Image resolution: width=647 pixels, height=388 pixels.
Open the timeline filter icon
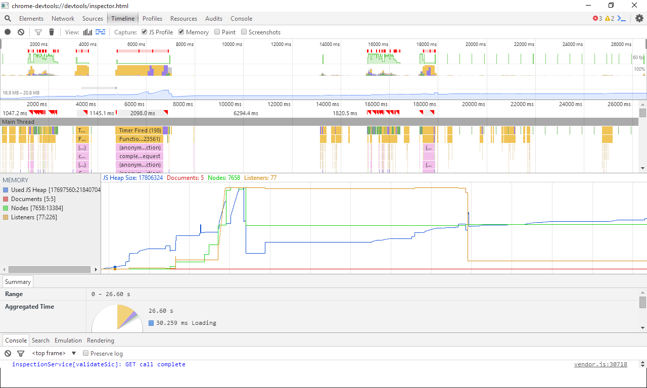(x=38, y=32)
